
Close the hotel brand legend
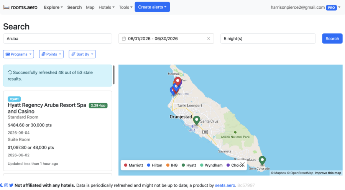click(242, 164)
